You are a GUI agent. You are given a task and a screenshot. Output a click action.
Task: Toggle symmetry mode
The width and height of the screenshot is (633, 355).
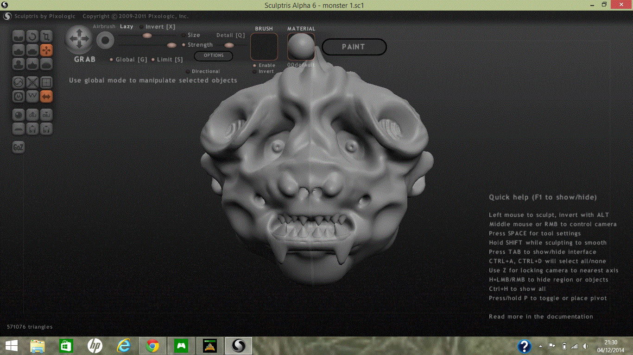(x=46, y=97)
